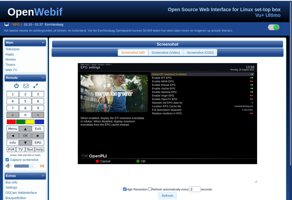The width and height of the screenshot is (292, 200).
Task: Check Refresh automatically every option
Action: coord(150,189)
